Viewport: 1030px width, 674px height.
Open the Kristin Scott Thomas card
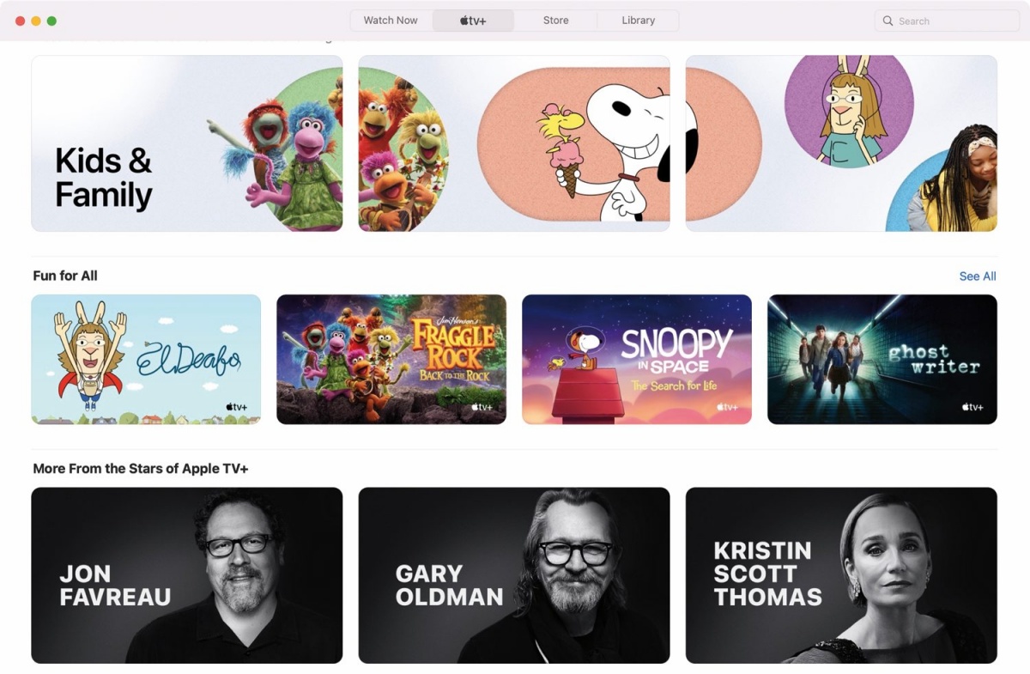point(841,575)
